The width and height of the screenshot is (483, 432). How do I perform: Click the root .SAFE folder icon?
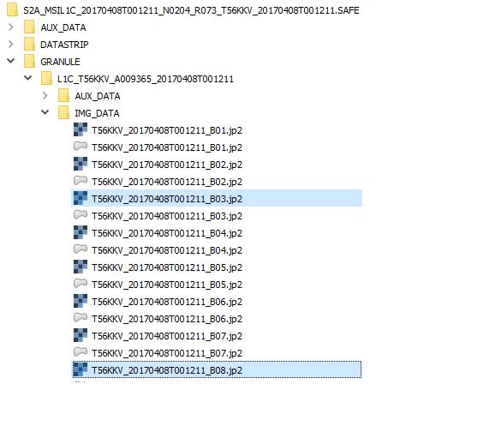pyautogui.click(x=12, y=9)
